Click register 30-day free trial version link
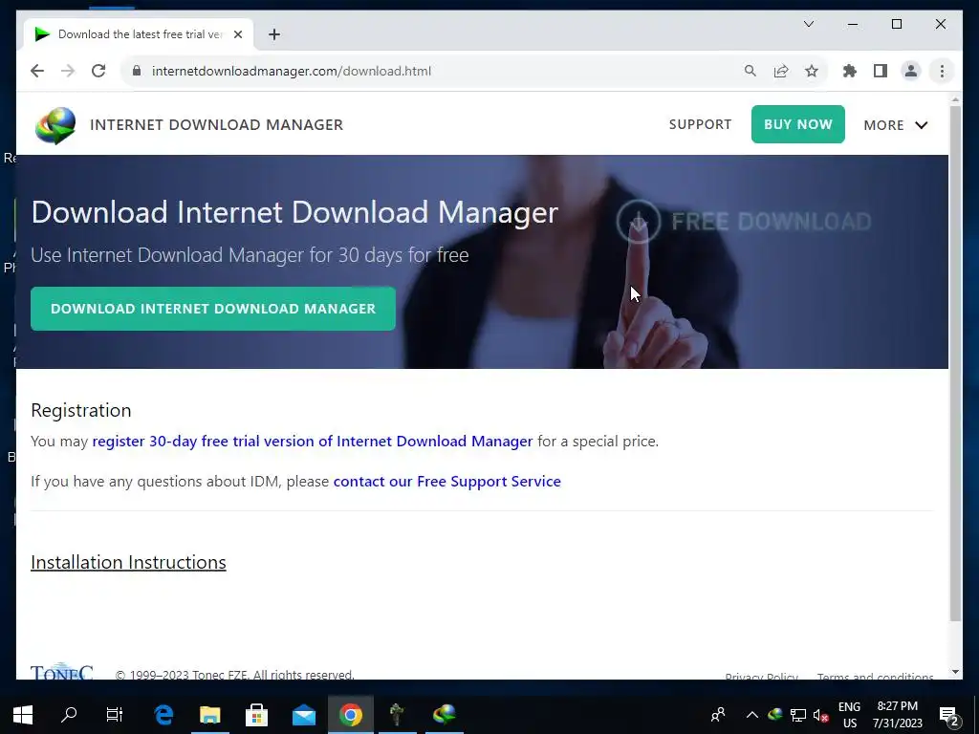 (313, 442)
